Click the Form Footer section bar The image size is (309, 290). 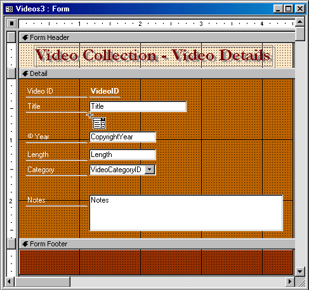(x=157, y=244)
